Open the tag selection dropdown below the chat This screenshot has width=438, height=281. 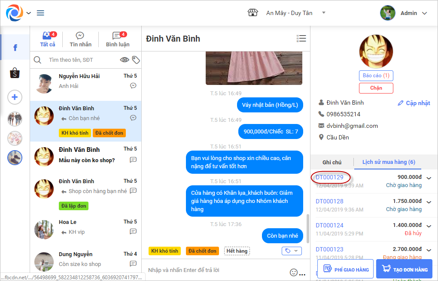click(292, 251)
